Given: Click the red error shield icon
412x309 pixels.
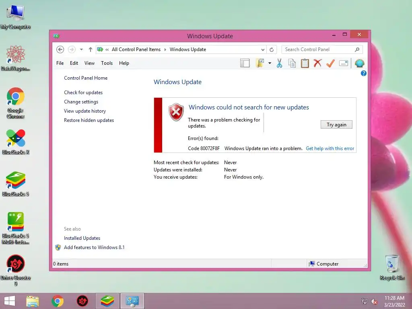Looking at the screenshot, I should tap(176, 112).
